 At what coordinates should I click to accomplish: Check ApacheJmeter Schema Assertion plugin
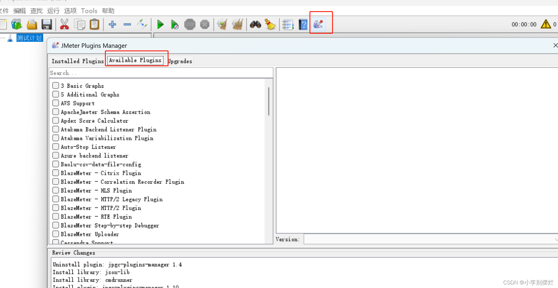coord(56,112)
